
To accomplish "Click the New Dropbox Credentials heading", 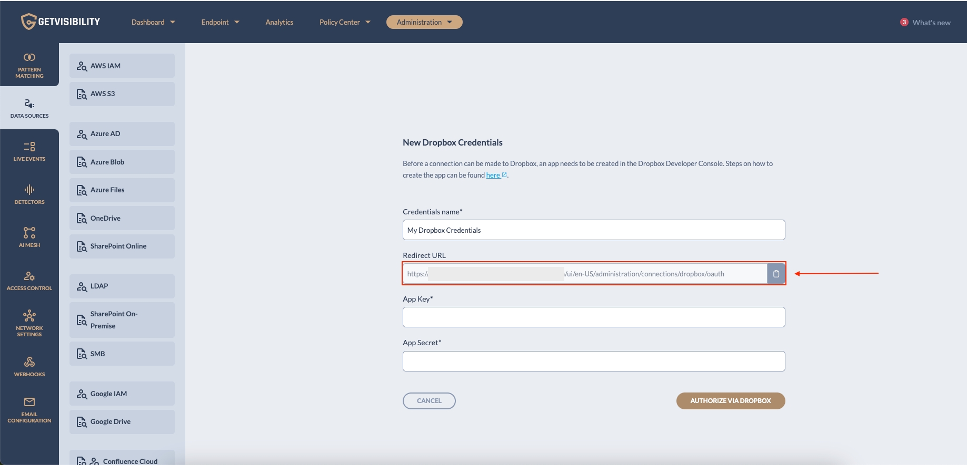I will [x=453, y=142].
